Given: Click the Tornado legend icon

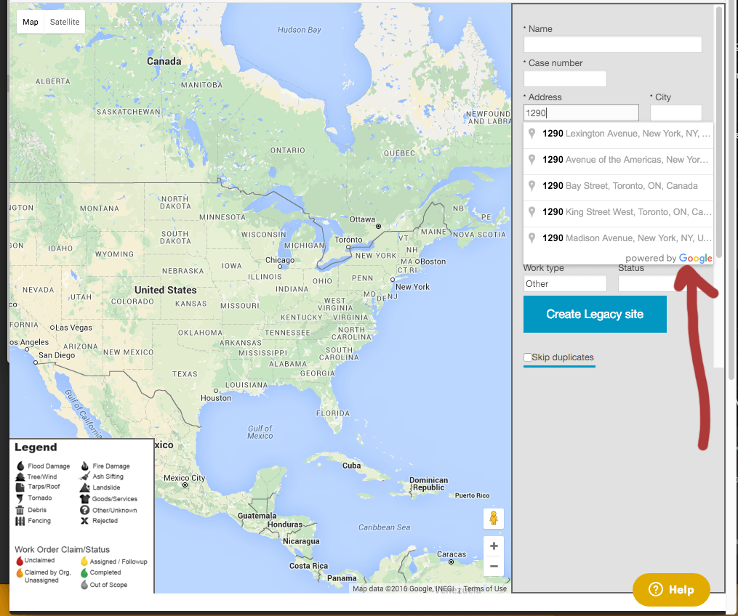Looking at the screenshot, I should coord(20,498).
